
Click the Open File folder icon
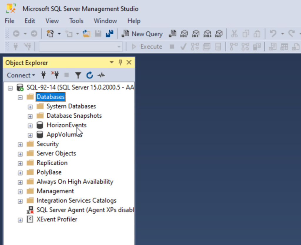tap(86, 34)
